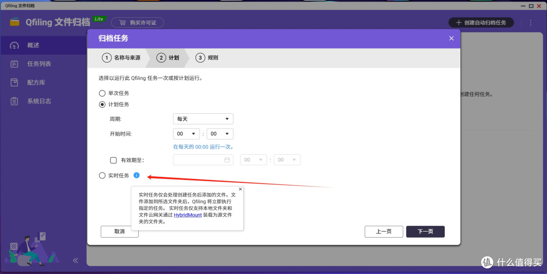Click the 系统日志 clipboard icon
The image size is (547, 274).
14,101
